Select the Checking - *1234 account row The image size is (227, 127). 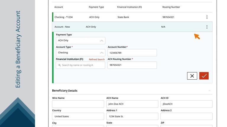click(x=132, y=17)
